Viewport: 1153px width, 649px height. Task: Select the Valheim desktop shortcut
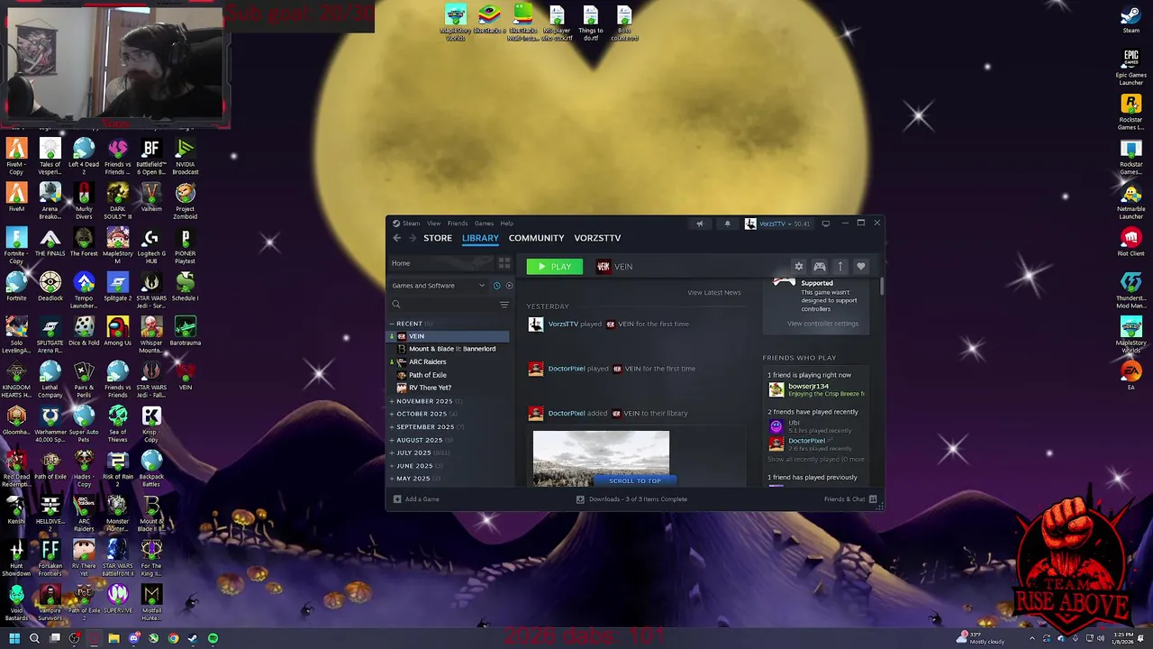pyautogui.click(x=151, y=198)
